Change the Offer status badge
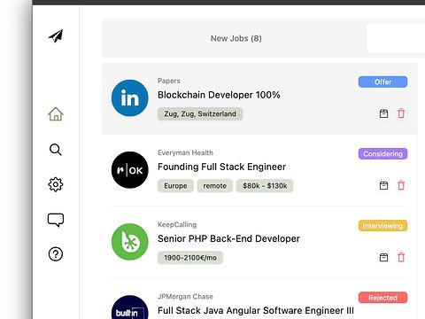The width and height of the screenshot is (425, 319). (x=382, y=82)
